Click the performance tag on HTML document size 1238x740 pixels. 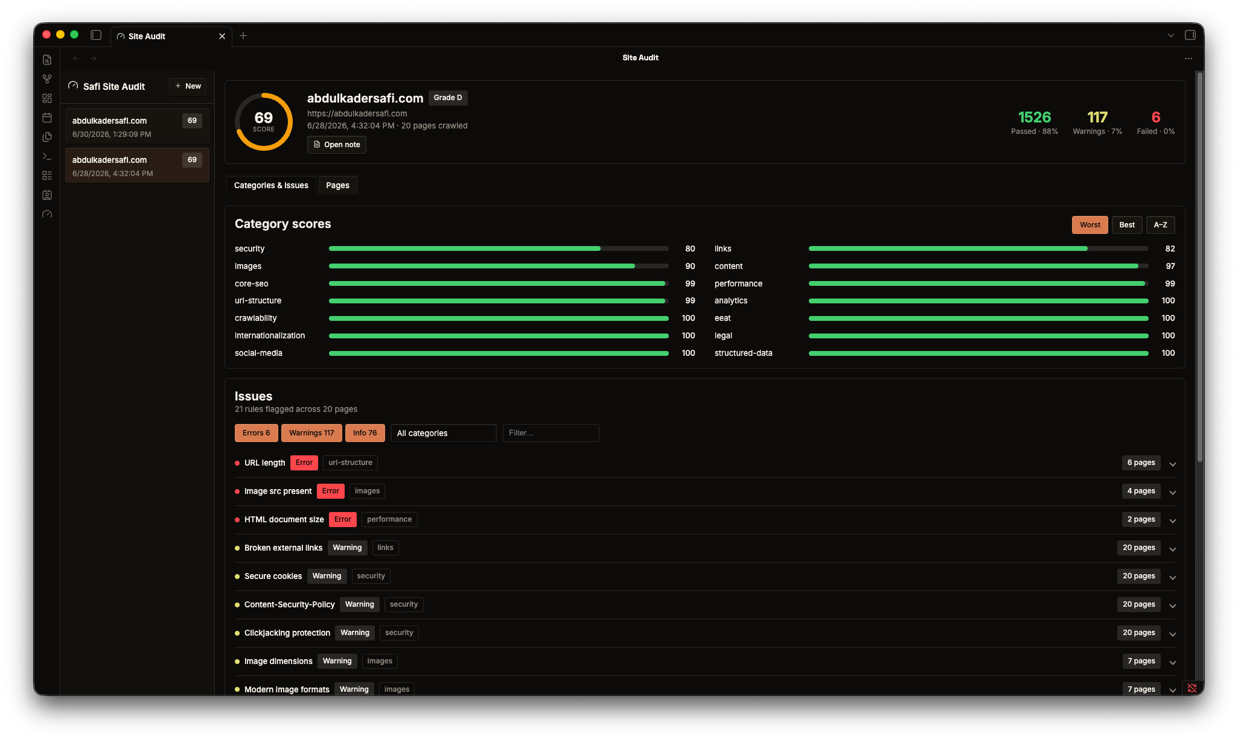(x=389, y=519)
